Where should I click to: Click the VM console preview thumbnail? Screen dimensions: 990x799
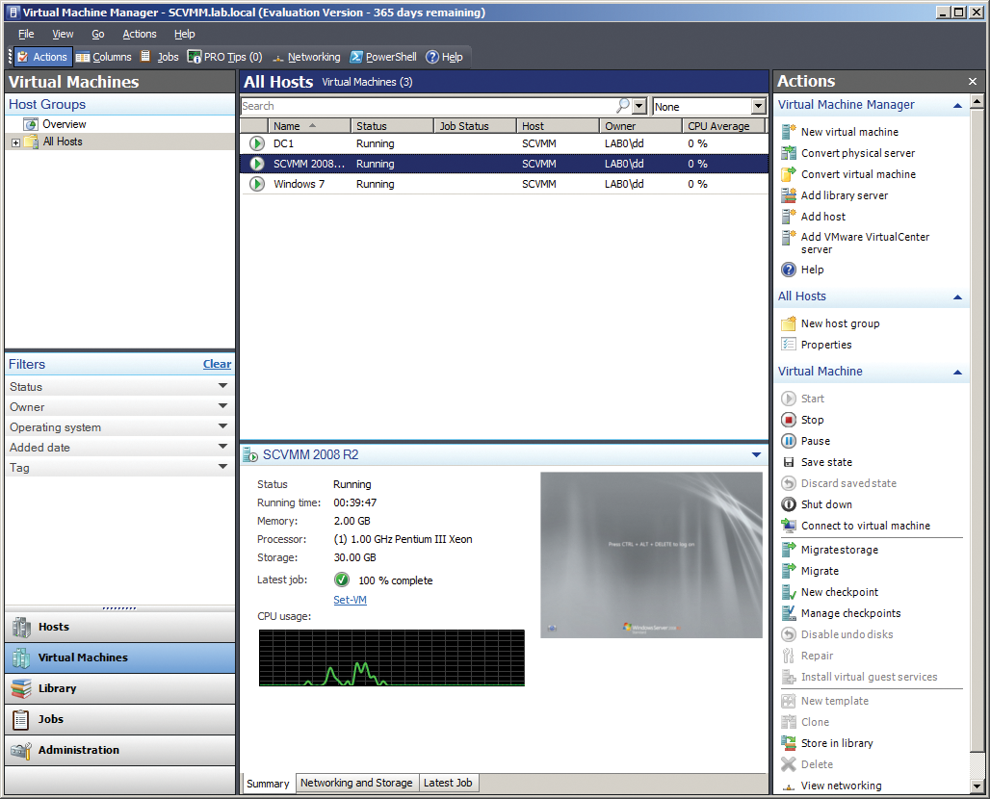[651, 555]
